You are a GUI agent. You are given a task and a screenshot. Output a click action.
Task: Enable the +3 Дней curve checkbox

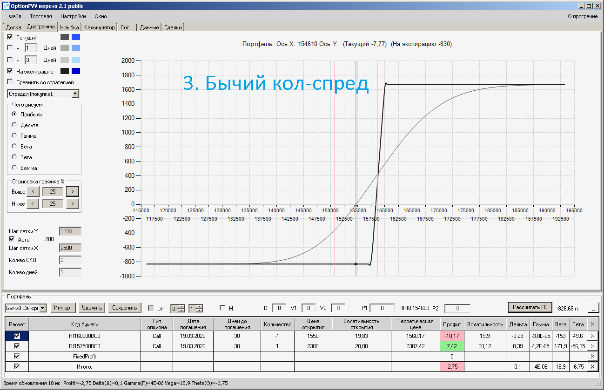point(10,60)
